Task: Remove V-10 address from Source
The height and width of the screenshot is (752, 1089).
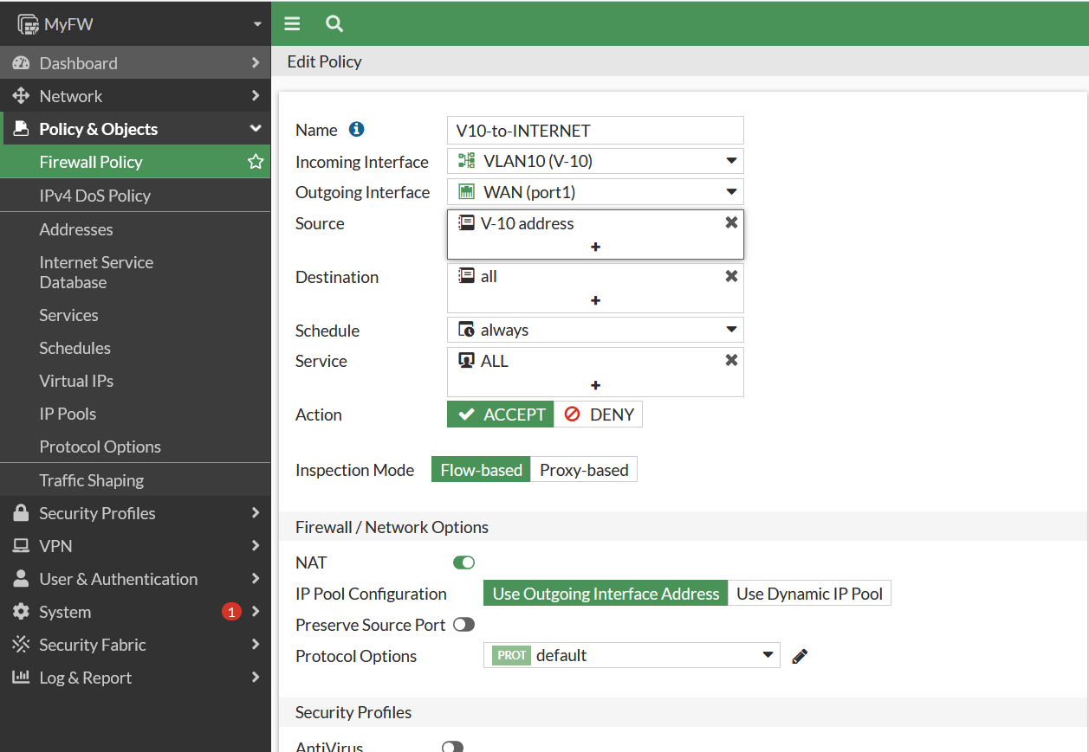Action: click(x=731, y=222)
